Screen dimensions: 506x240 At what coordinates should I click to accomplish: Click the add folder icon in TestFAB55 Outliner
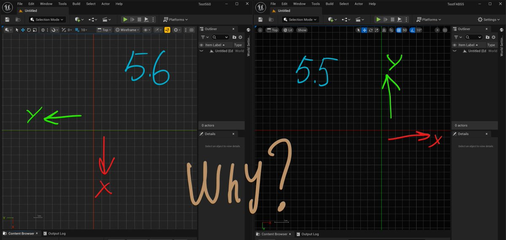pos(487,37)
